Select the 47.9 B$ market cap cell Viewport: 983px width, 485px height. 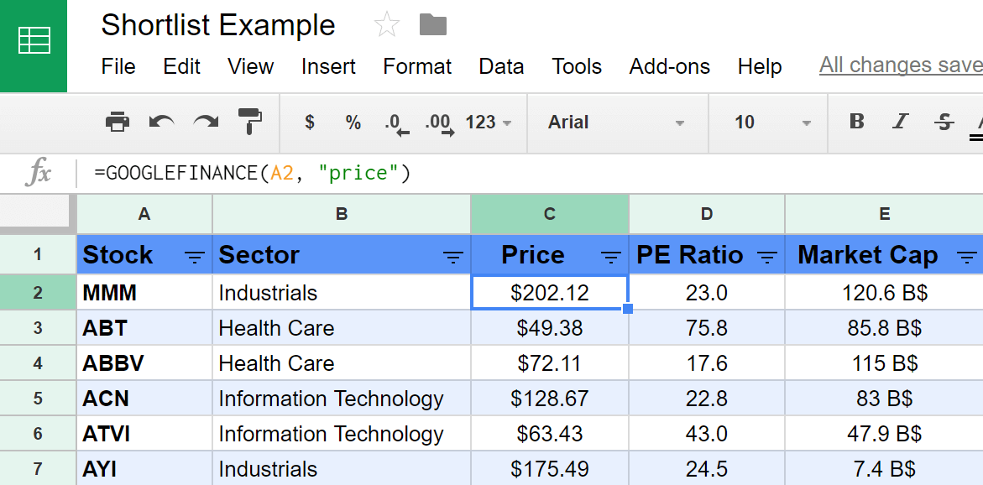coord(885,433)
